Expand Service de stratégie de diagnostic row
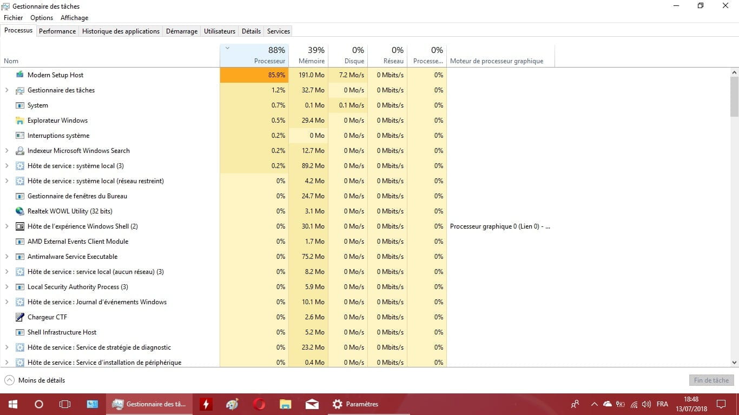 tap(6, 347)
